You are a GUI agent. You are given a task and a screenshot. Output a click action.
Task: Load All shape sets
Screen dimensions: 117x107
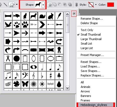pyautogui.click(x=82, y=82)
